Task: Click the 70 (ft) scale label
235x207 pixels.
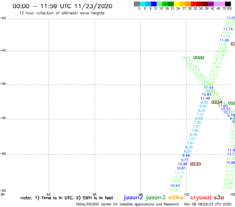Action: [x=227, y=8]
